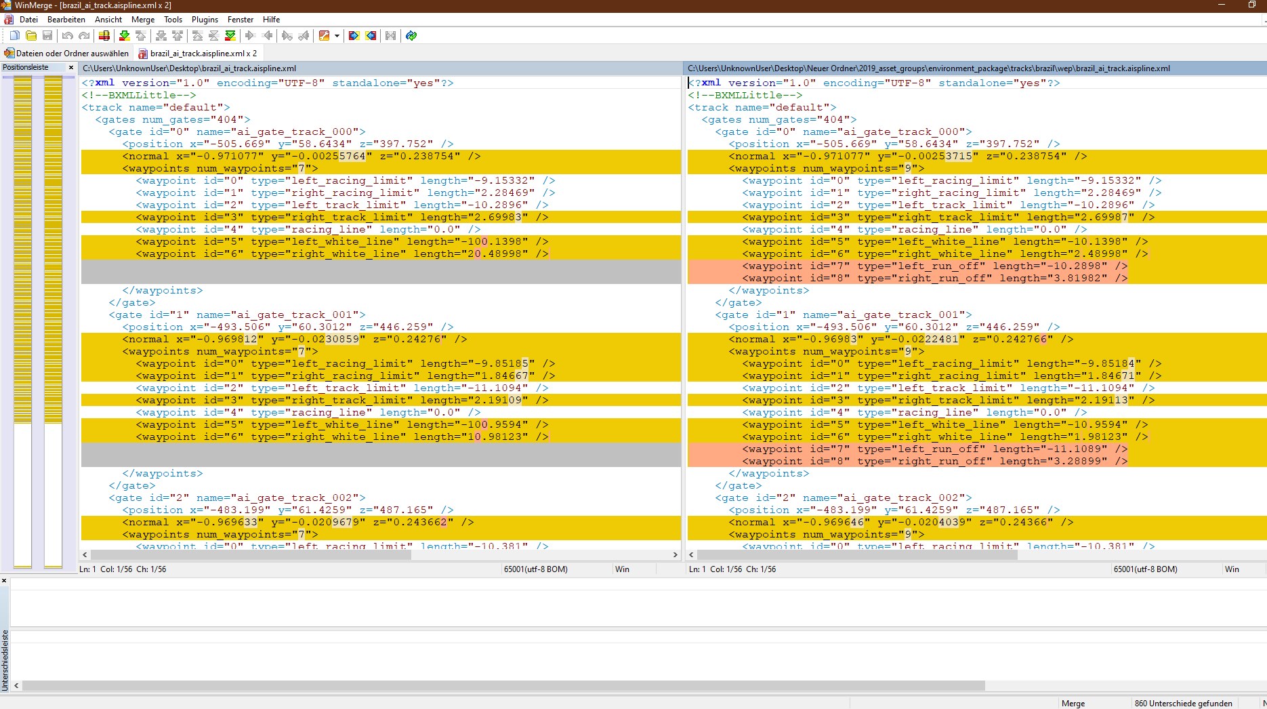Jump to next difference (green down arrow)

[124, 35]
